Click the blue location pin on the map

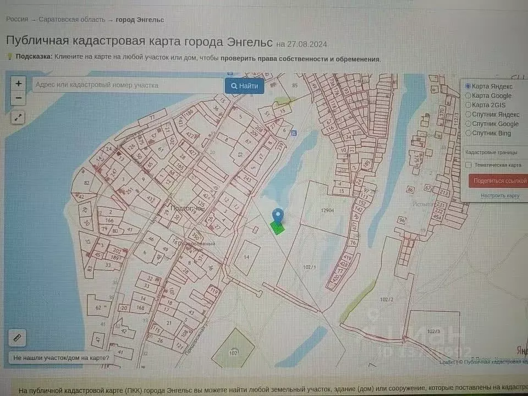278,215
